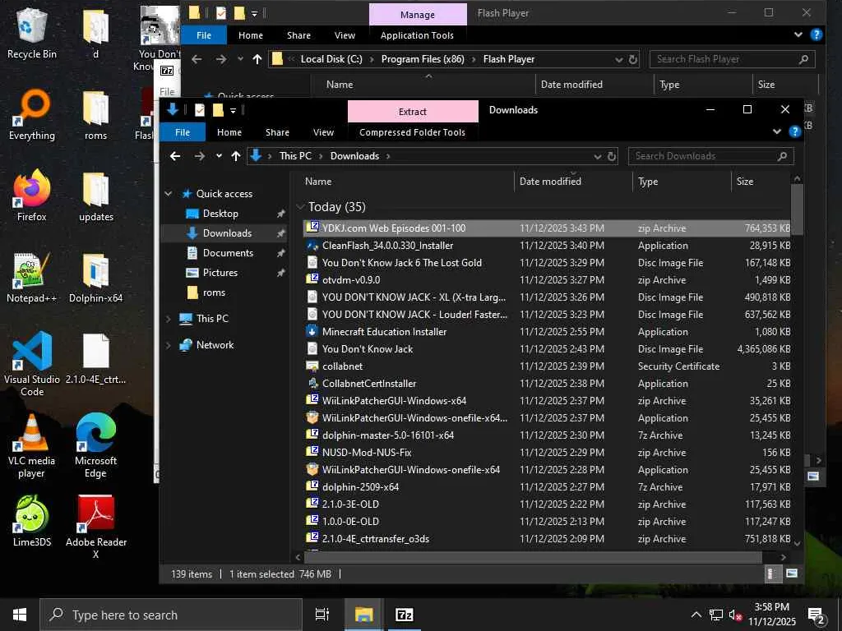The height and width of the screenshot is (631, 842).
Task: Open the Downloads address bar history dropdown
Action: 597,156
